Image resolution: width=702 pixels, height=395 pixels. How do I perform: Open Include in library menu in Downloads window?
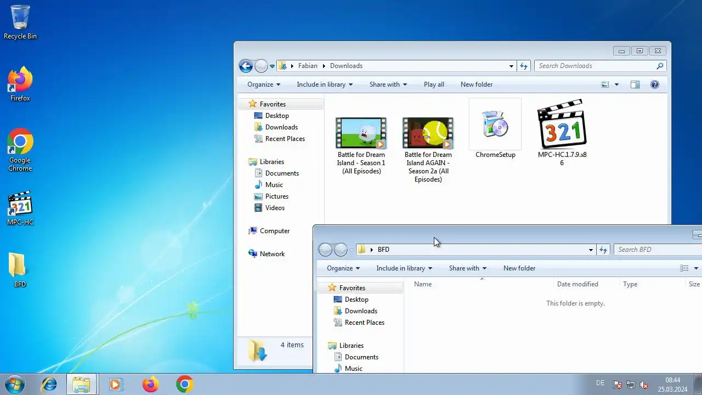click(325, 84)
